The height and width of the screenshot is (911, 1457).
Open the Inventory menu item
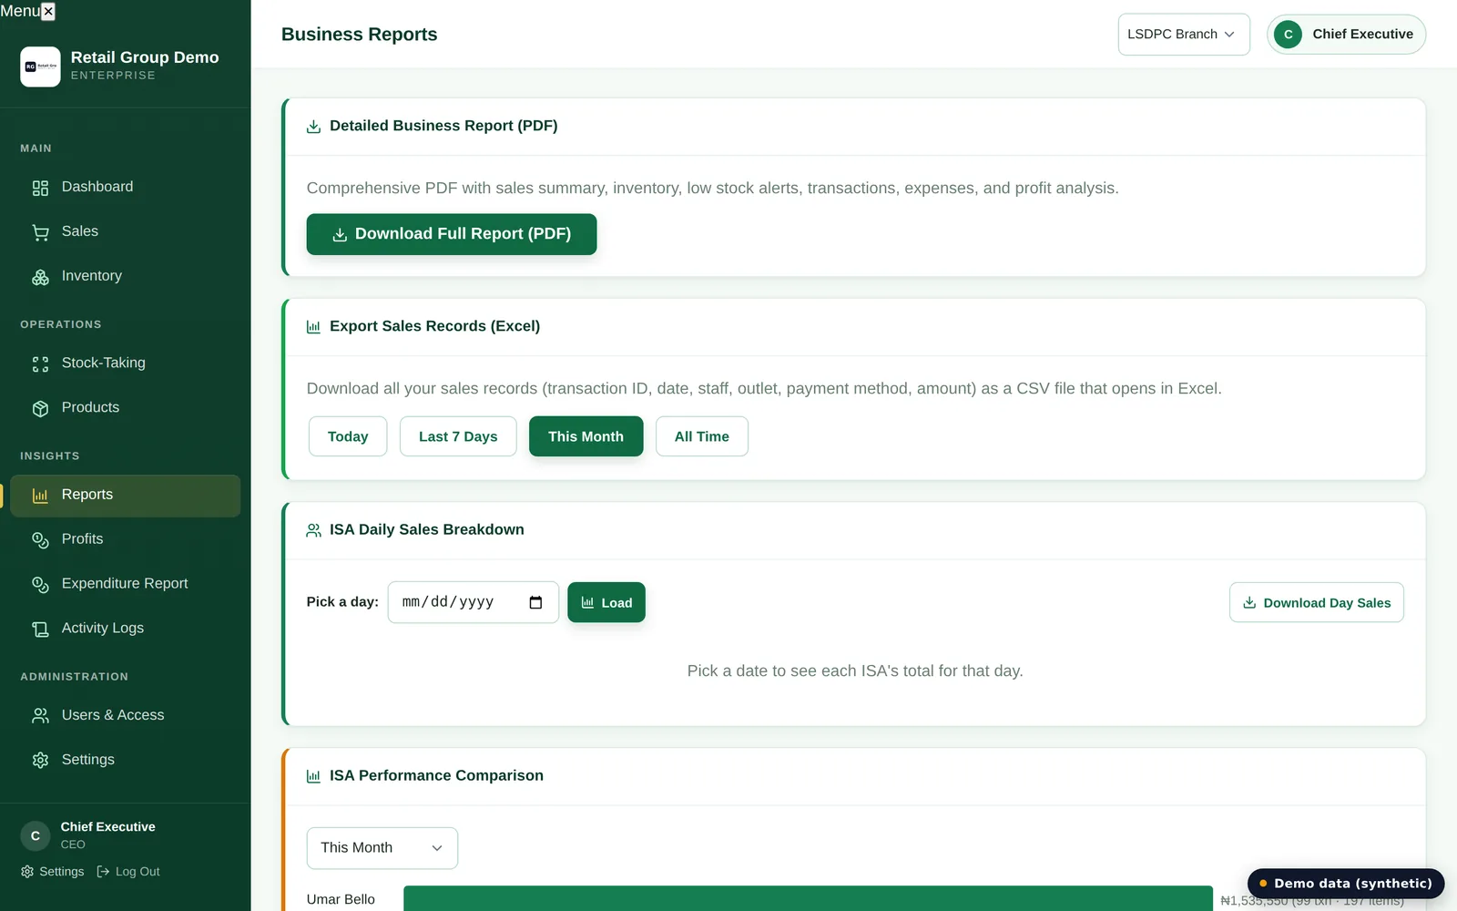click(x=126, y=276)
